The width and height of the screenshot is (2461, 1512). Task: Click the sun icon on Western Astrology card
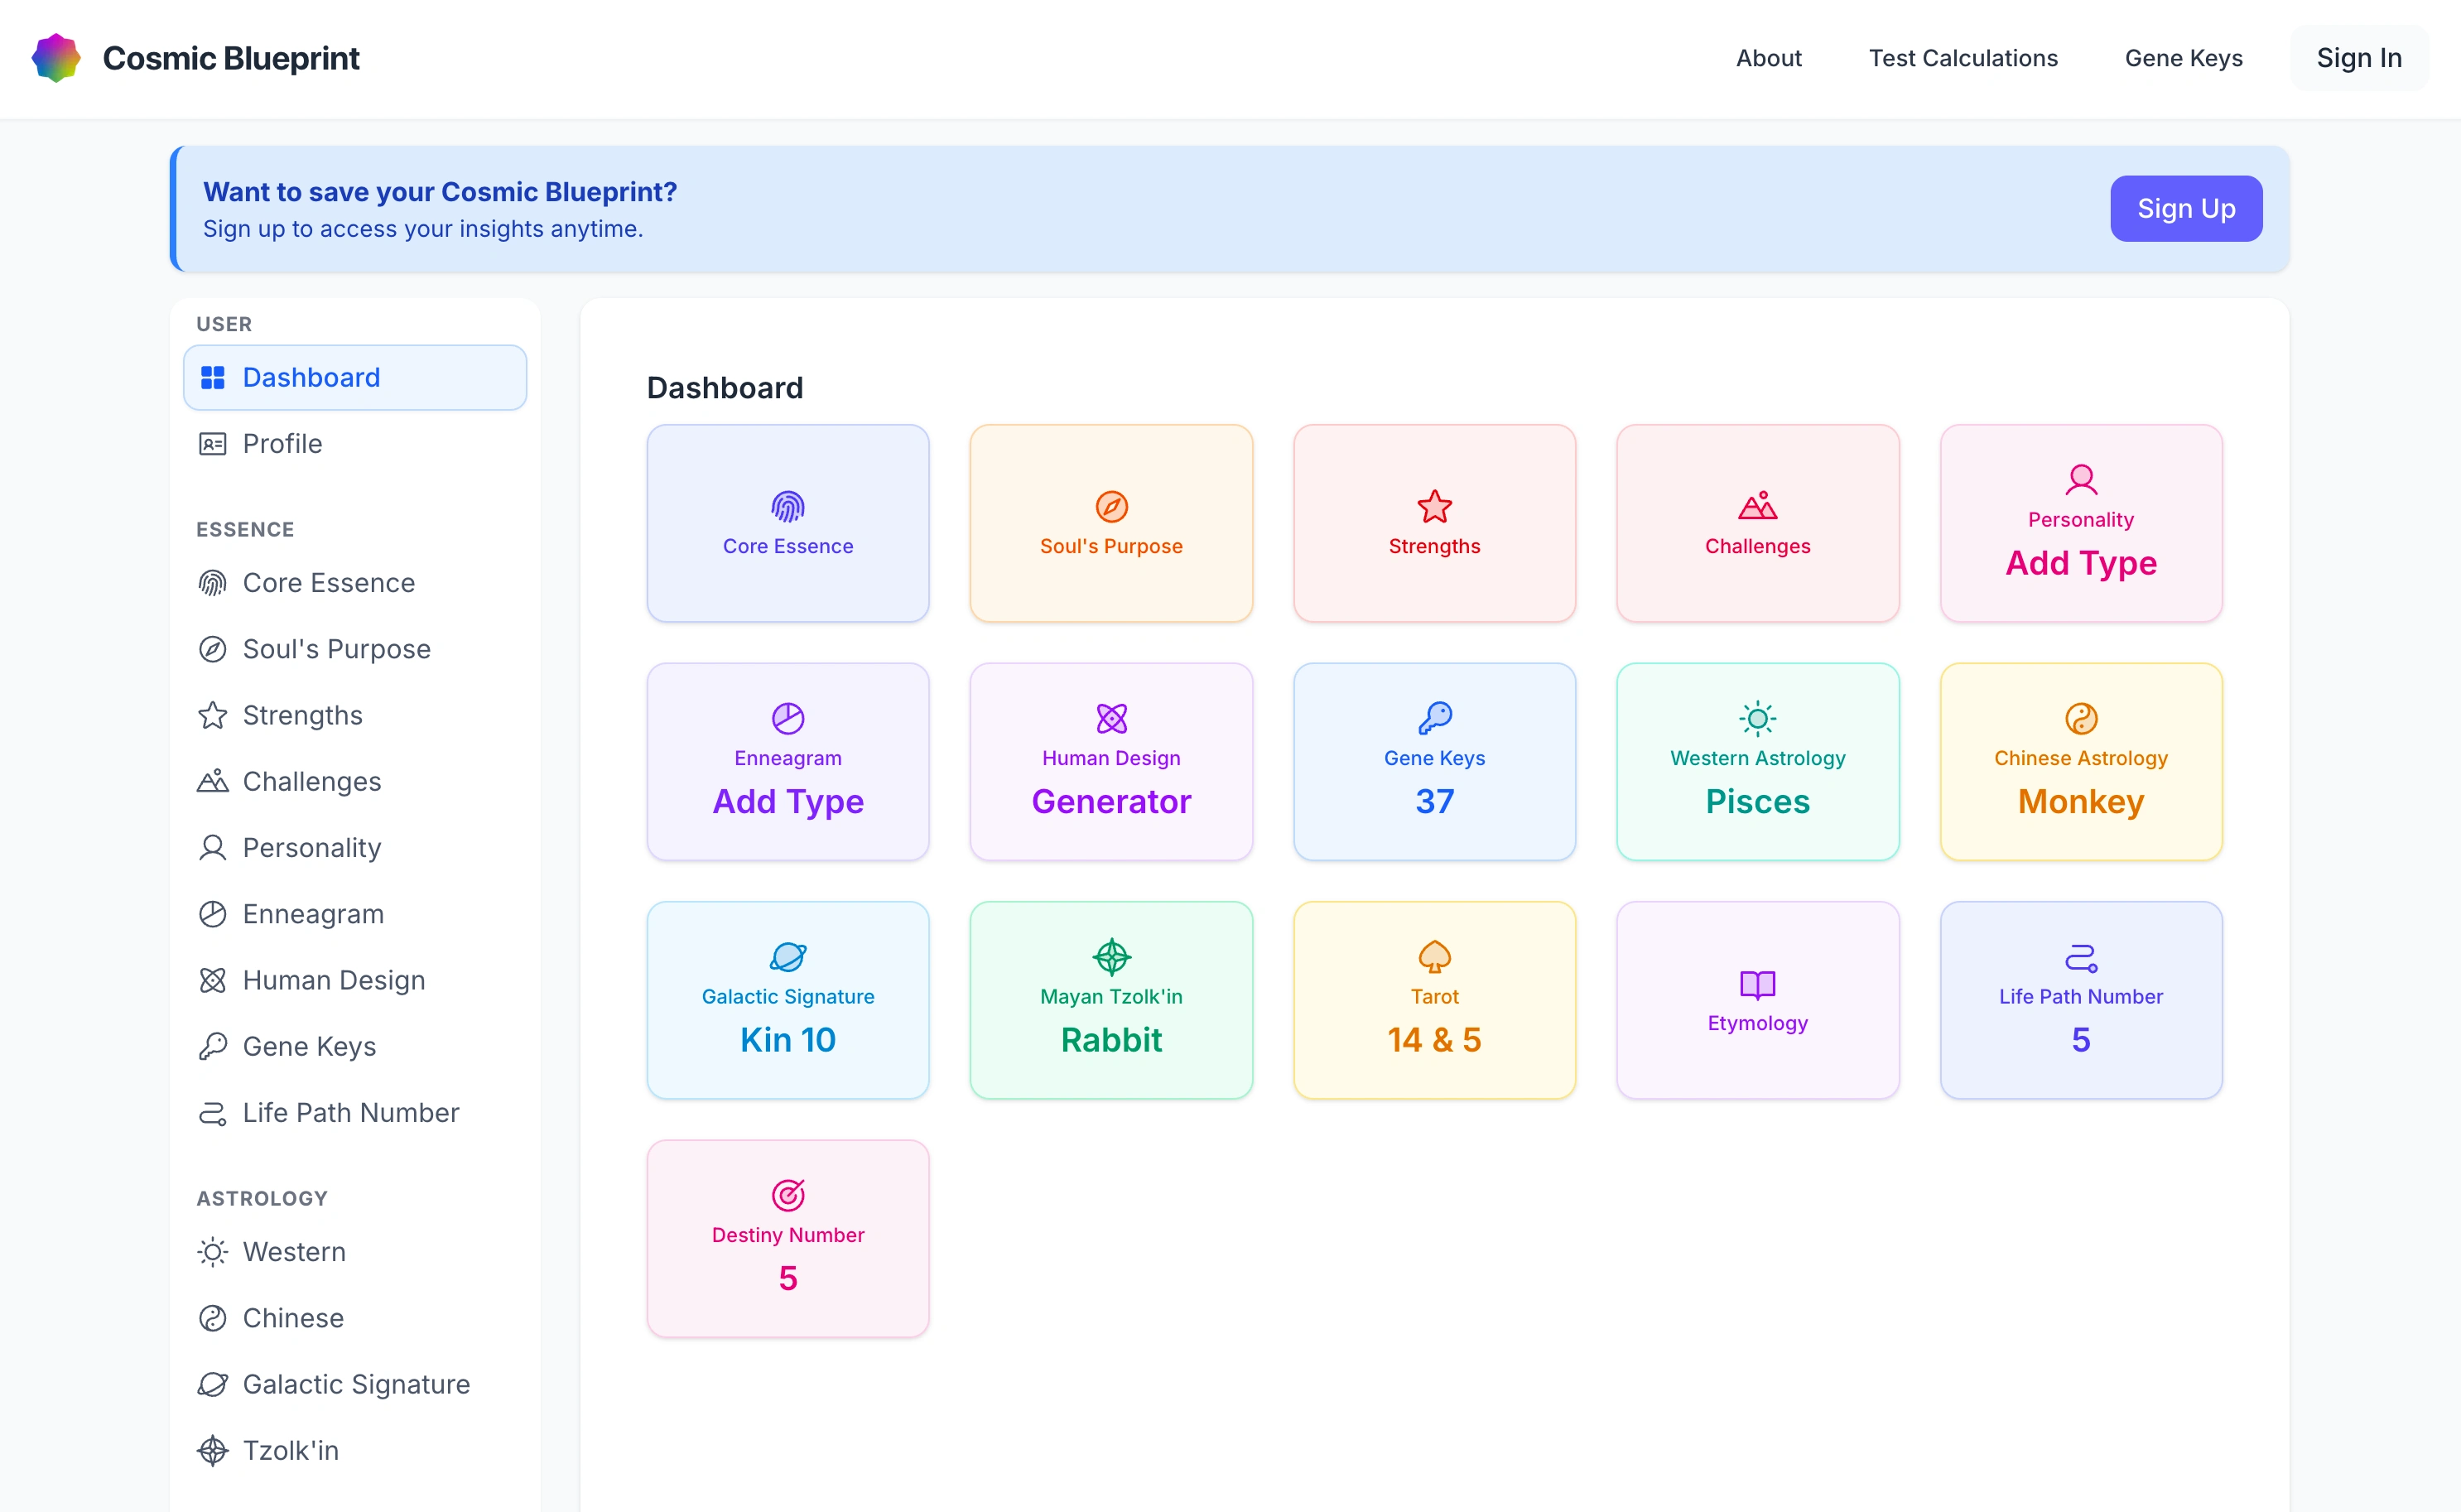[1757, 718]
